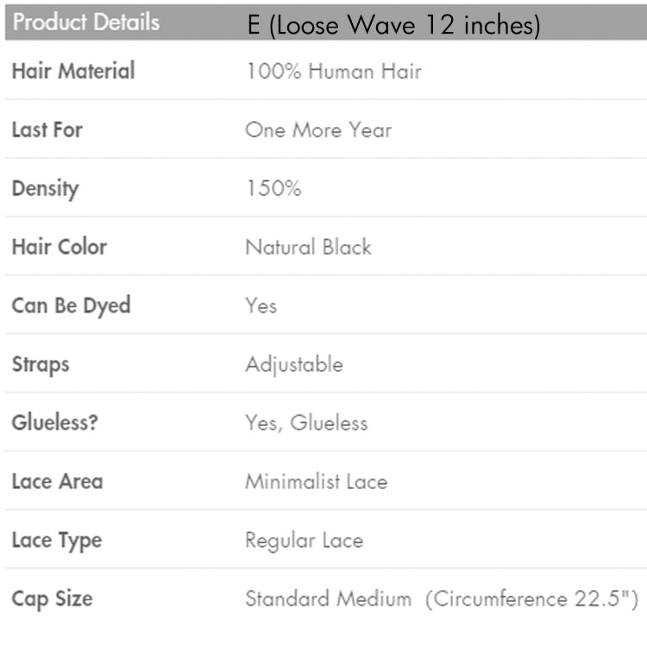
Task: Select the "100% Human Hair" value
Action: pyautogui.click(x=333, y=71)
